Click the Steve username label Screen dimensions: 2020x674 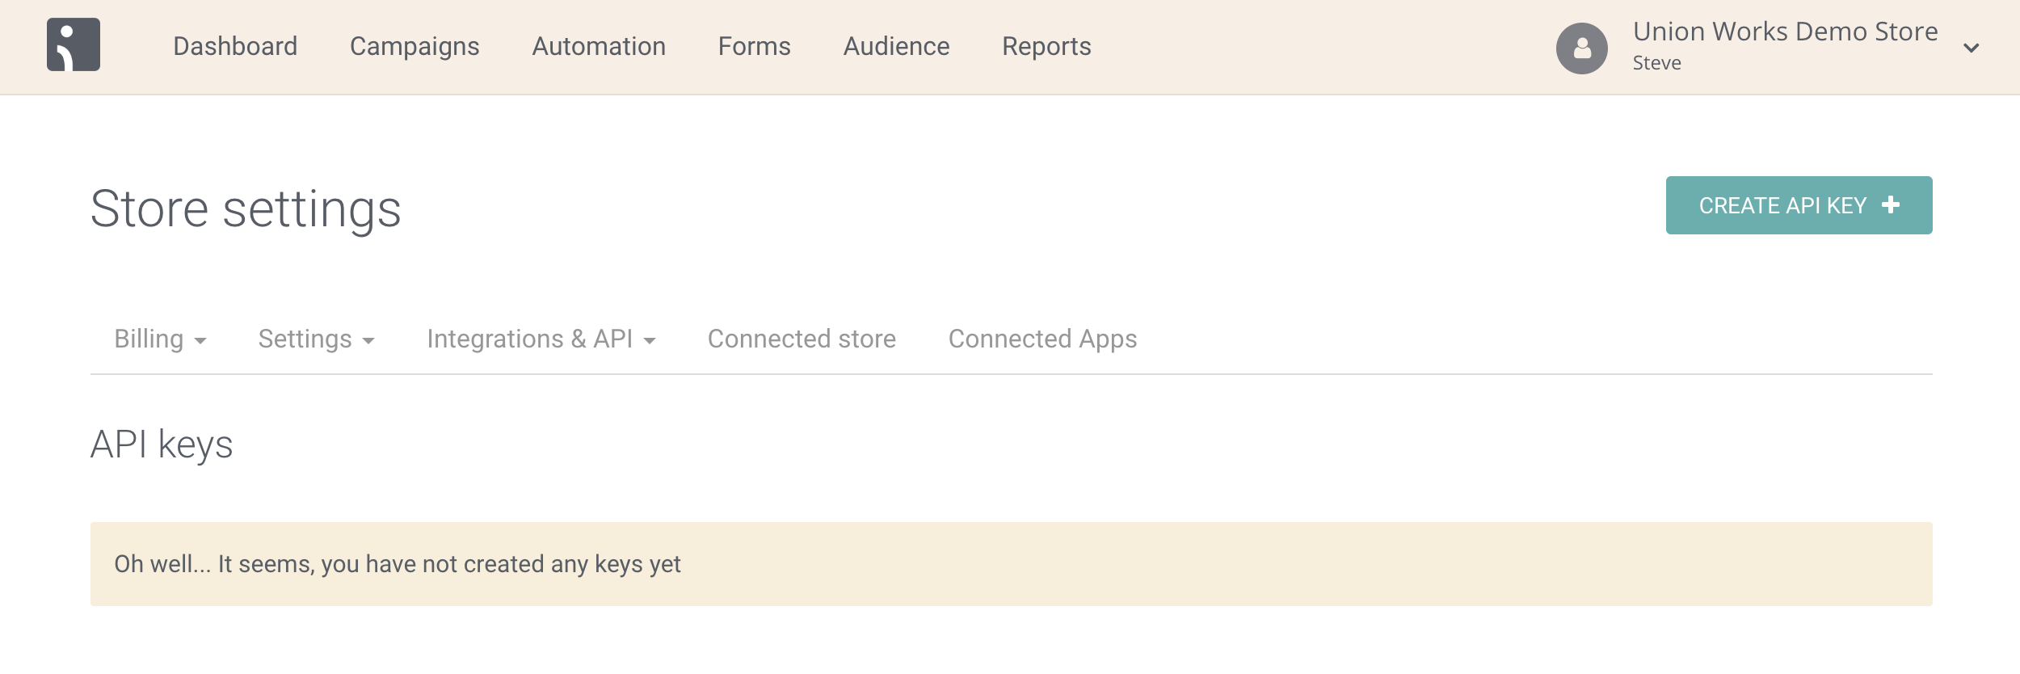pyautogui.click(x=1656, y=63)
